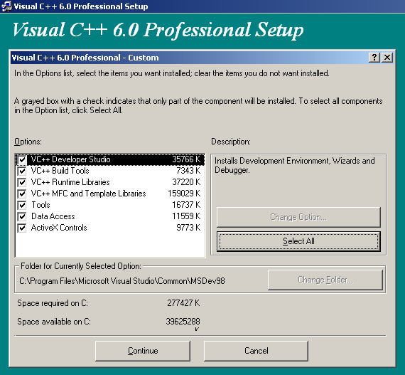Select the Data Access option row

(x=110, y=216)
